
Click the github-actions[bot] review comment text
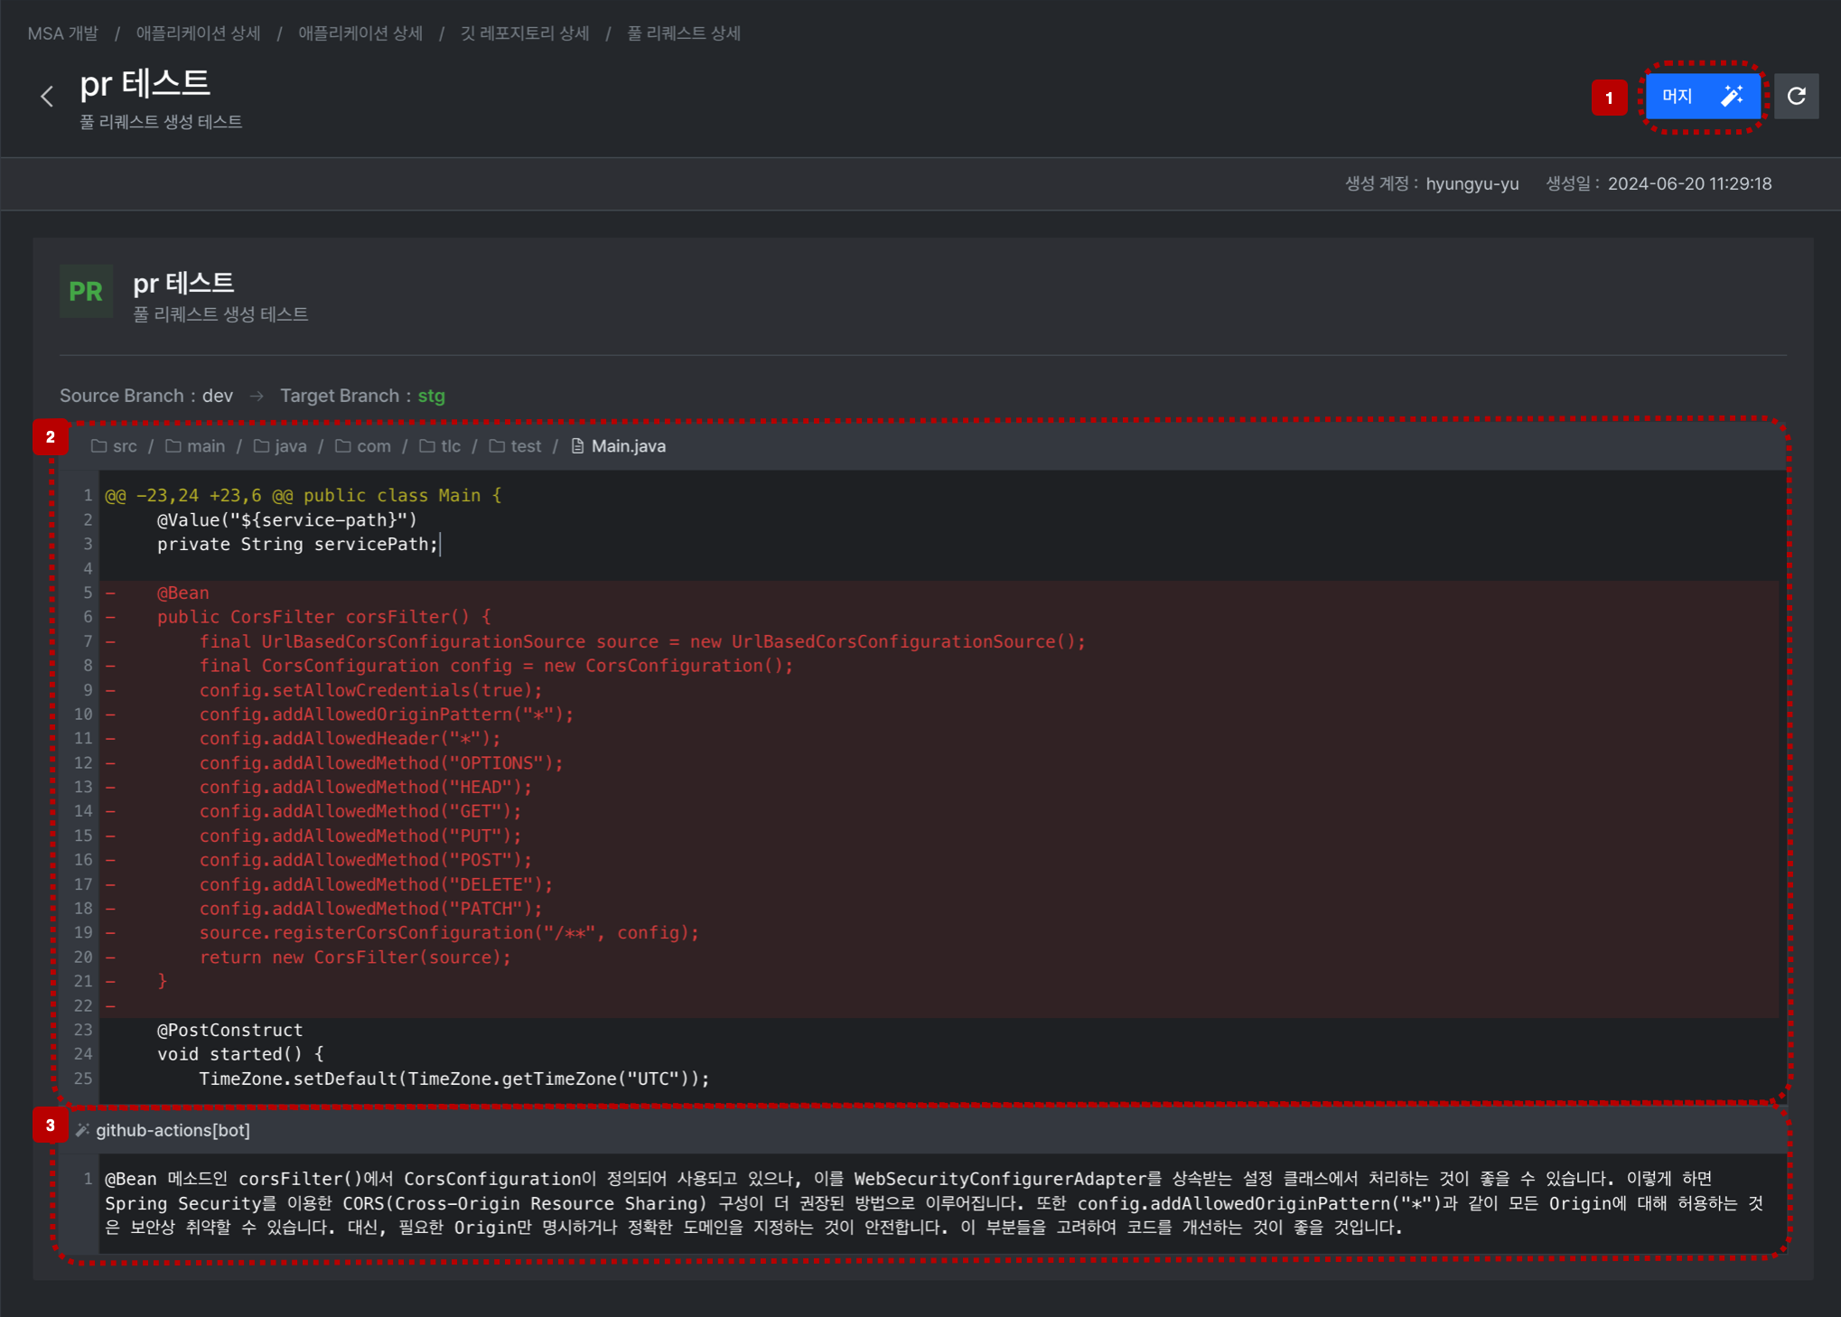pos(934,1203)
